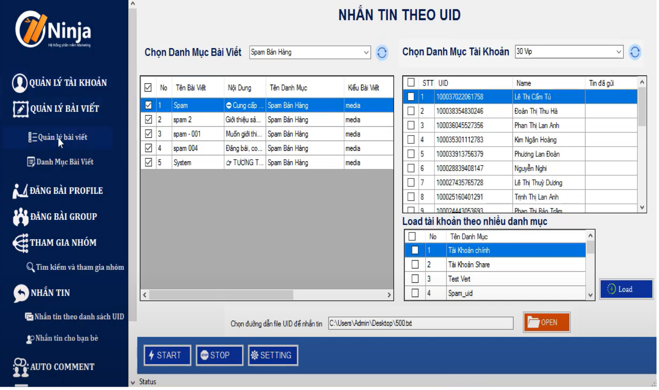
Task: Open Quản lý bài viết submenu item
Action: (x=63, y=137)
